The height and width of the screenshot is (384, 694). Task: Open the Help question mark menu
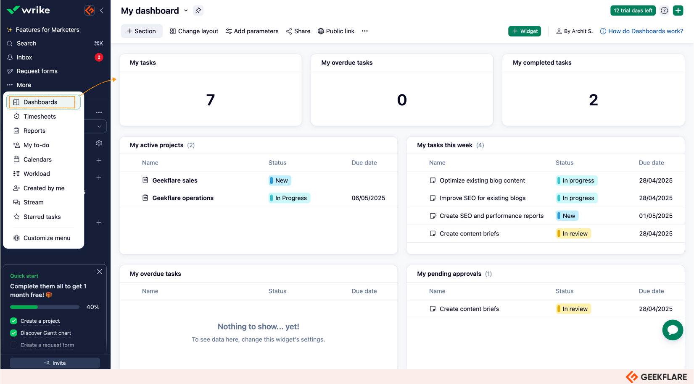pos(664,10)
